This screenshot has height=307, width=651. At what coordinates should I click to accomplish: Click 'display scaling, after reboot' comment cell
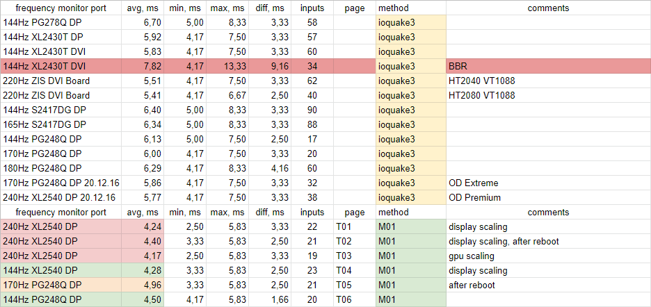tap(547, 241)
